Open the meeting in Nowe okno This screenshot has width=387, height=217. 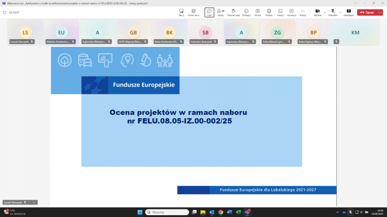point(193,13)
